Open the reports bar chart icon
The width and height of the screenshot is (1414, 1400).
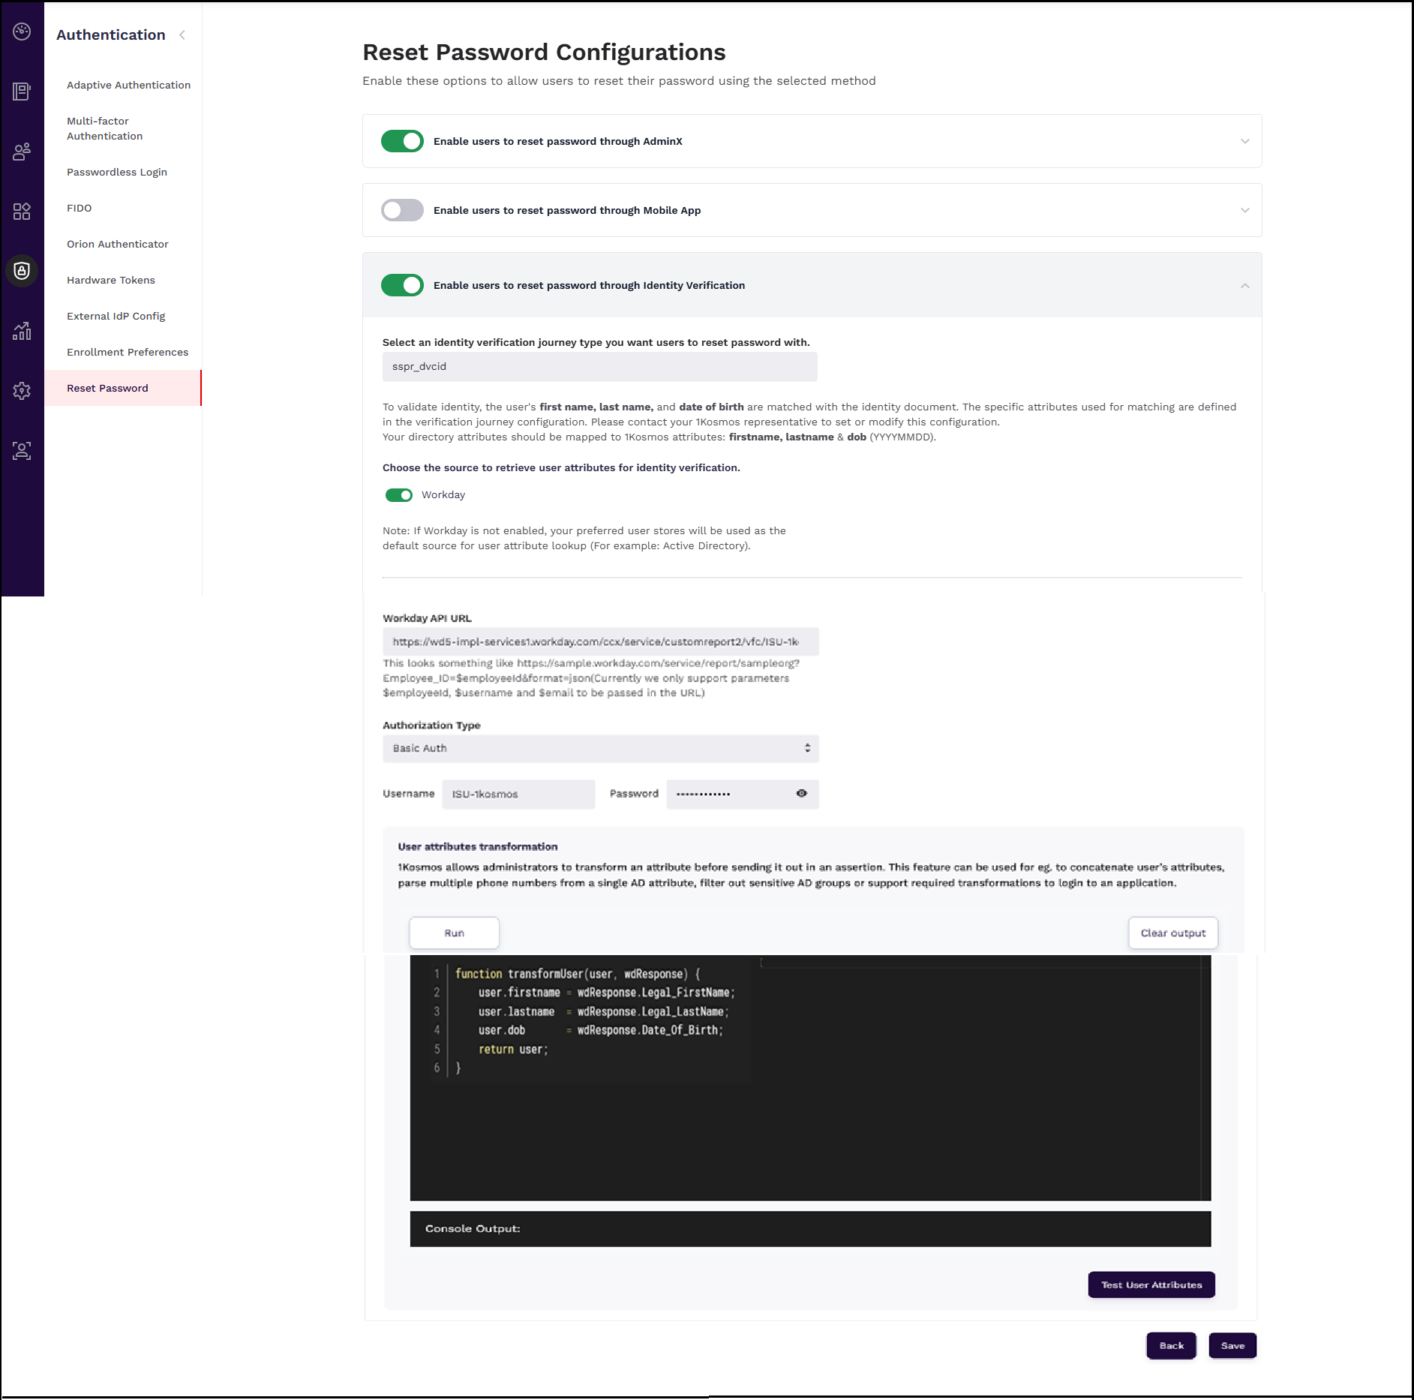click(22, 331)
